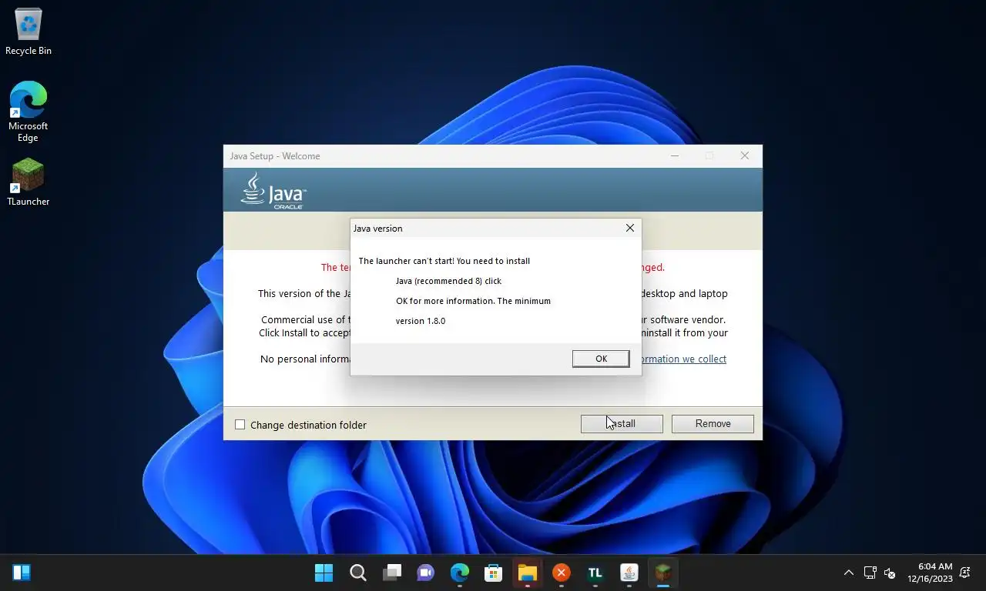Screen dimensions: 986x591
Task: Switch to the TL app in taskbar
Action: click(x=595, y=573)
